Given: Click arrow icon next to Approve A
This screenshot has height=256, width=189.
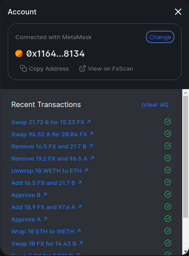Looking at the screenshot, I should pyautogui.click(x=45, y=219).
